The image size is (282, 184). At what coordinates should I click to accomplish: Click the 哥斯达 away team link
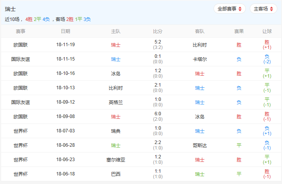200,146
